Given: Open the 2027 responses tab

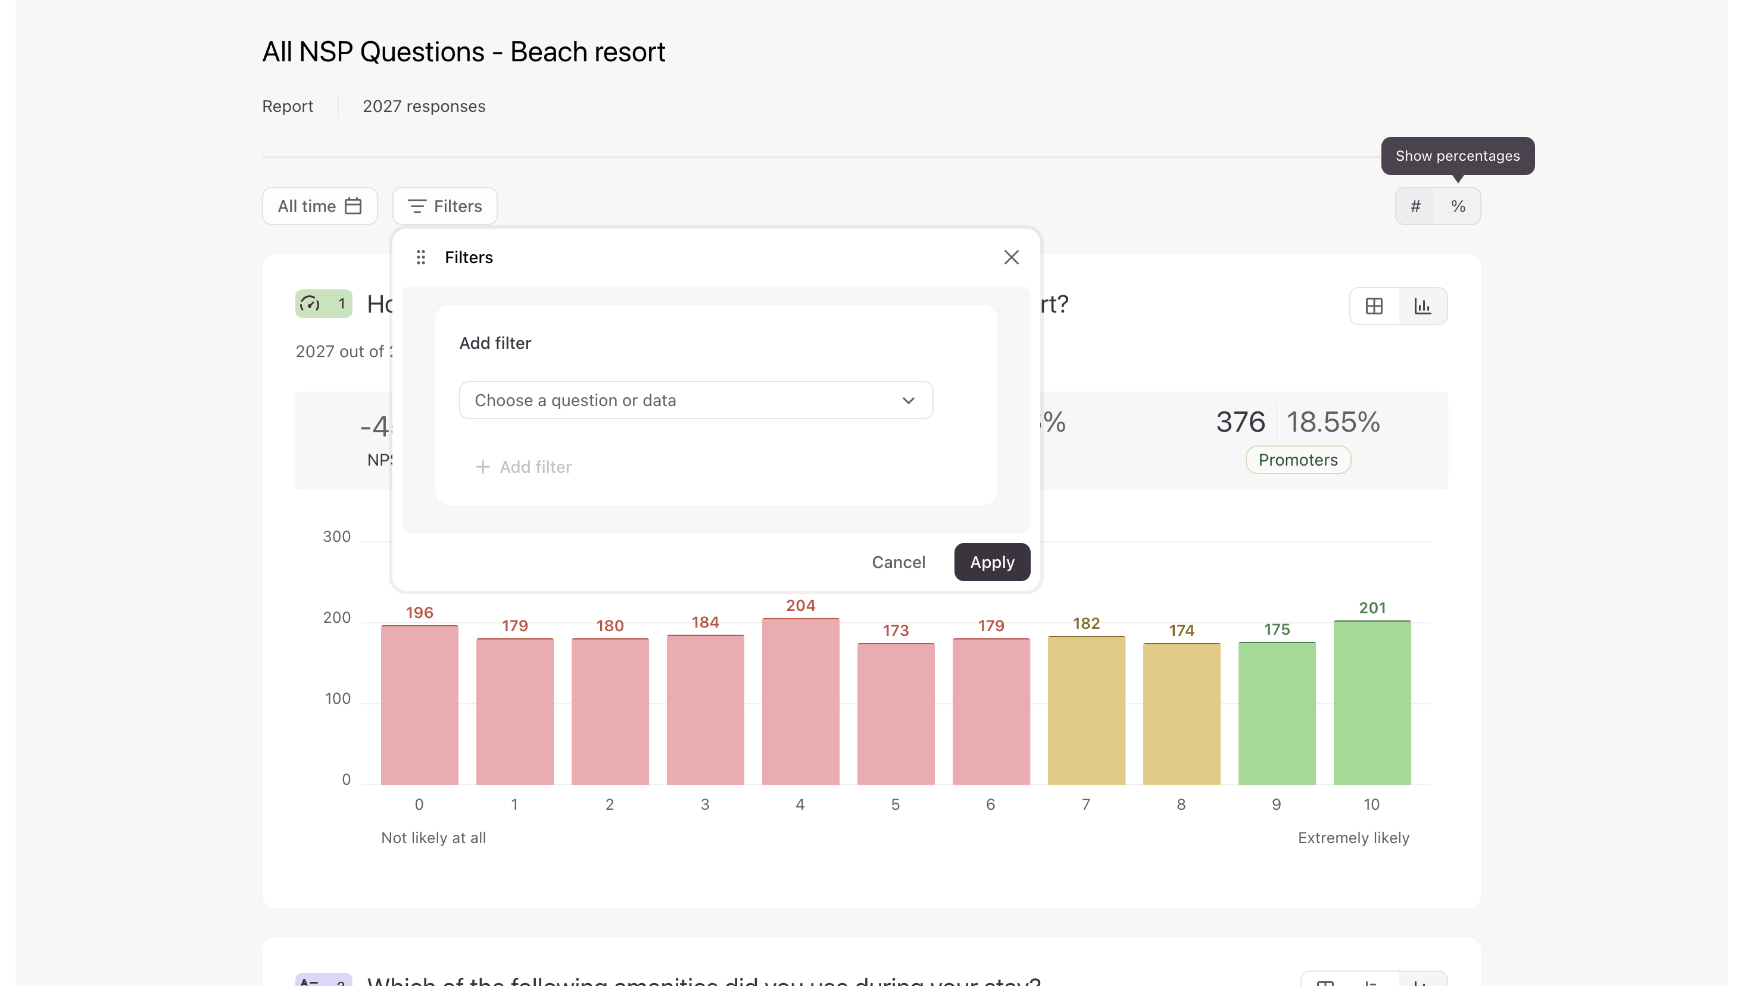Looking at the screenshot, I should tap(424, 106).
